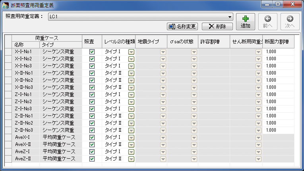Click 許容割増 cell for X-I-No2

pos(214,59)
